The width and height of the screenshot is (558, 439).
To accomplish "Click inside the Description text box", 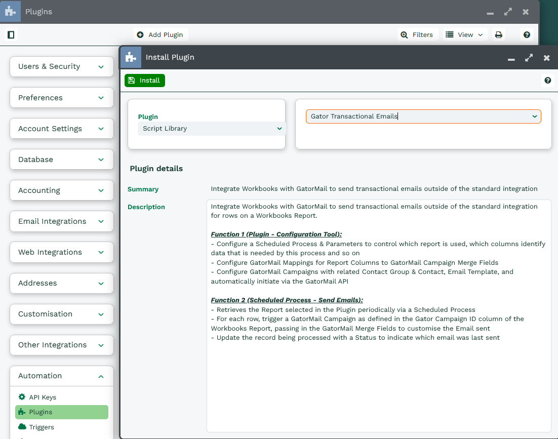I will (379, 316).
